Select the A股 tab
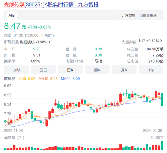This screenshot has height=153, width=167. point(11,16)
